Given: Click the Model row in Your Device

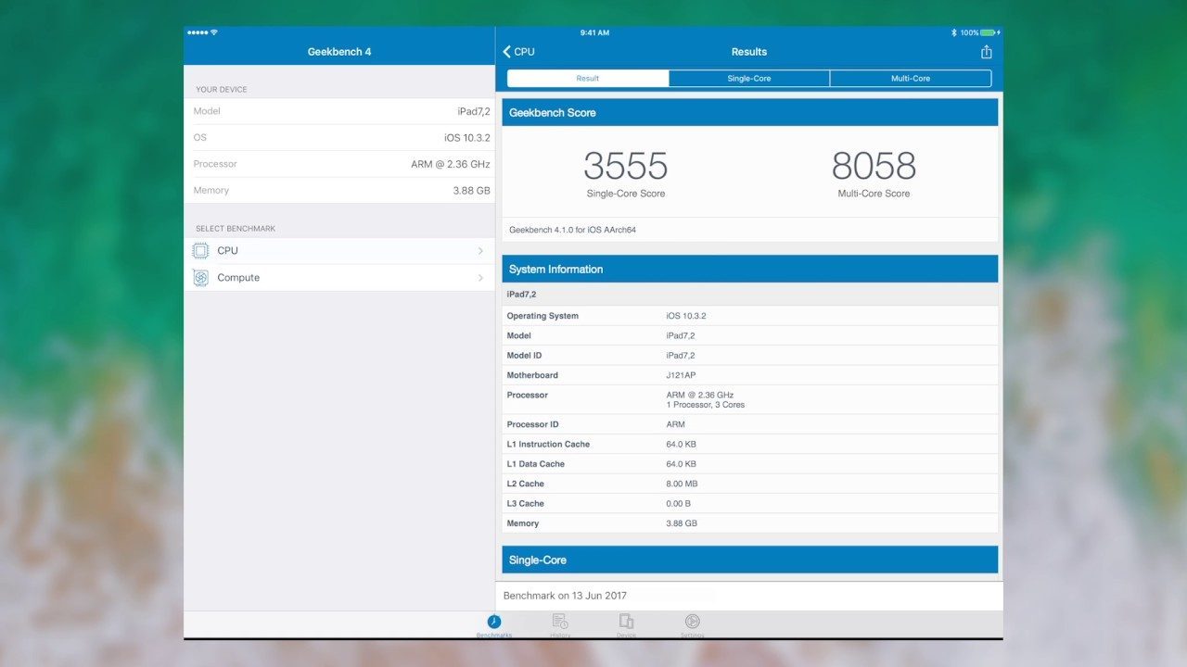Looking at the screenshot, I should 339,111.
